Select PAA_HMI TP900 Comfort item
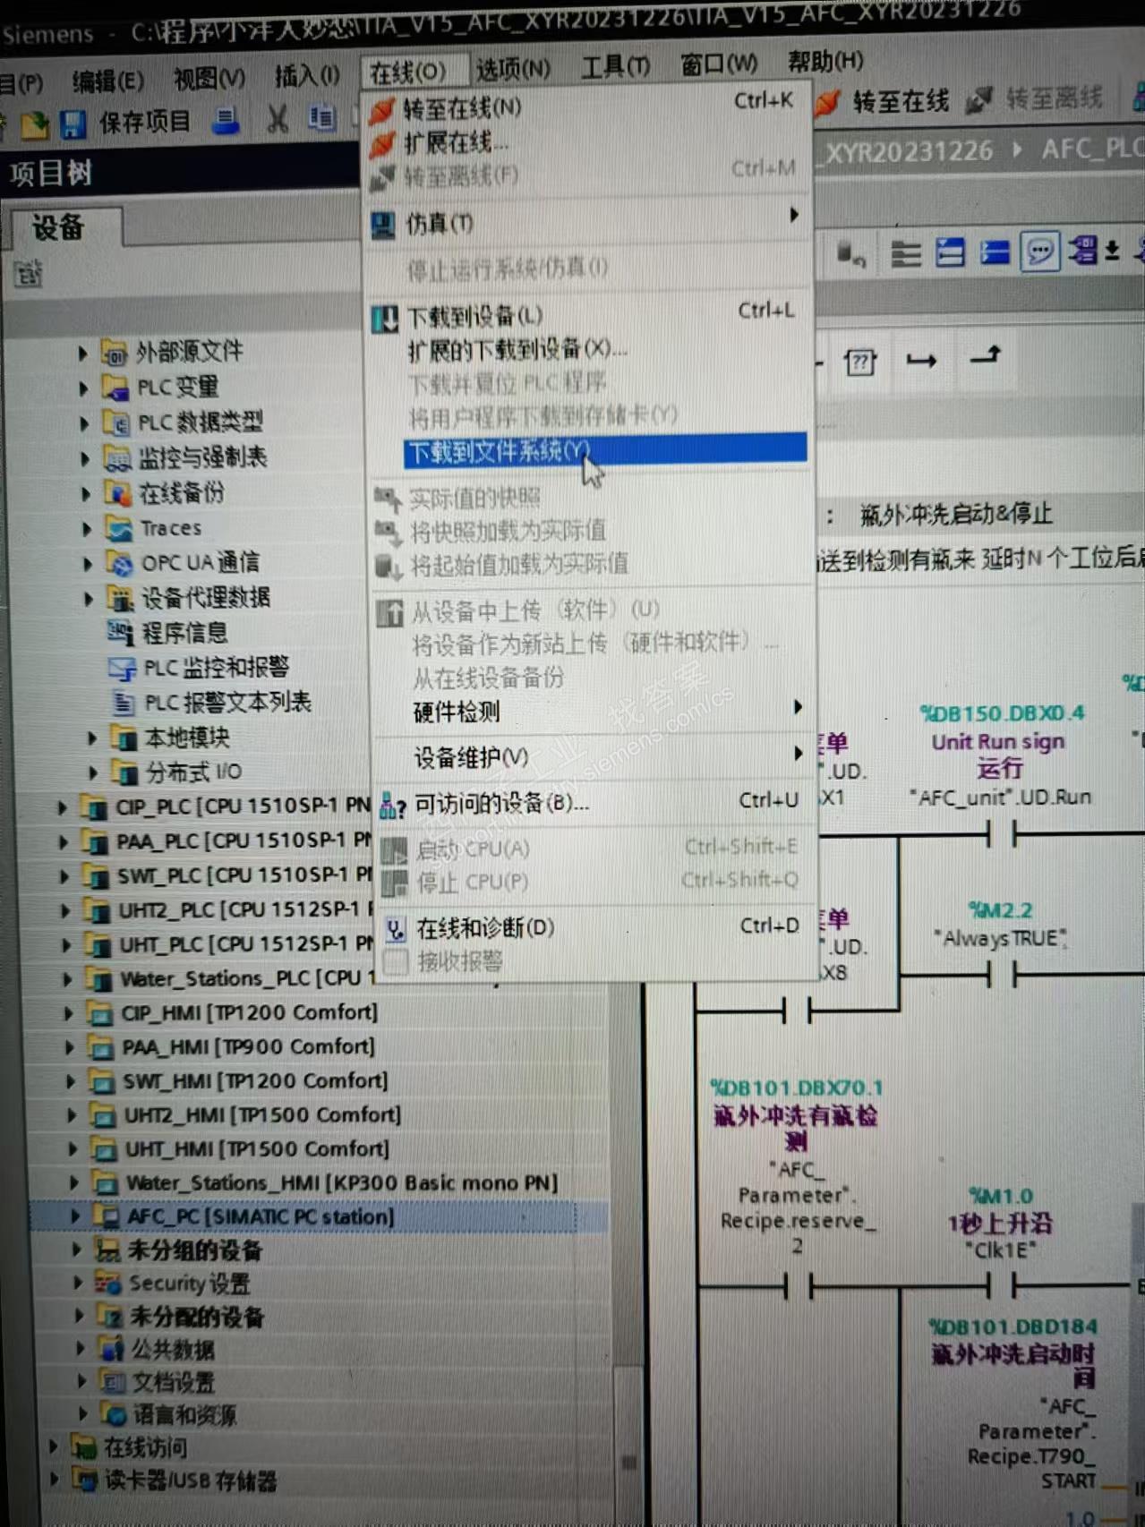 coord(248,1047)
